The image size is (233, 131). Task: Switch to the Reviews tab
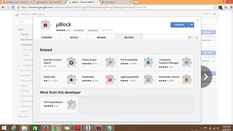coord(102,37)
